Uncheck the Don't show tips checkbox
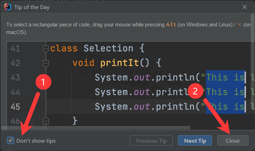The image size is (255, 151). [x=11, y=141]
